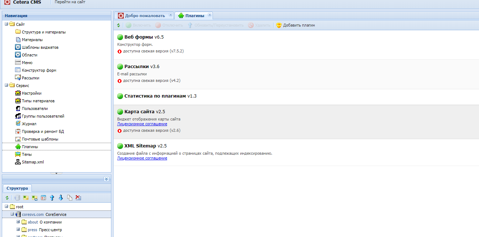Image resolution: width=479 pixels, height=237 pixels.
Task: Refresh the plugins list with the green arrows icon
Action: pos(118,25)
